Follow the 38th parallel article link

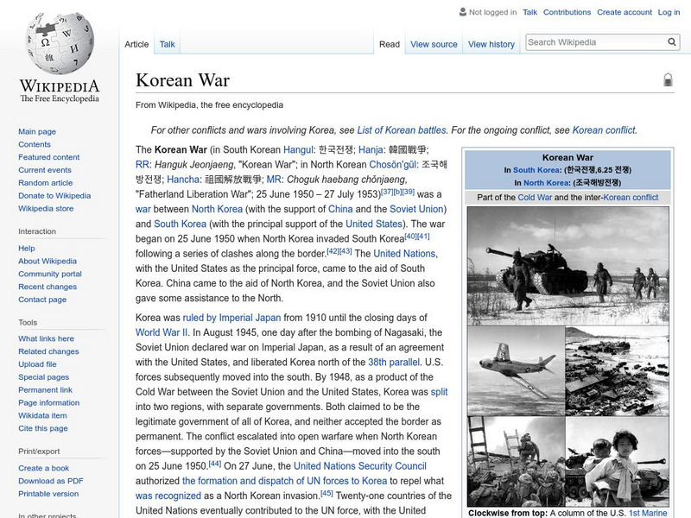coord(392,363)
